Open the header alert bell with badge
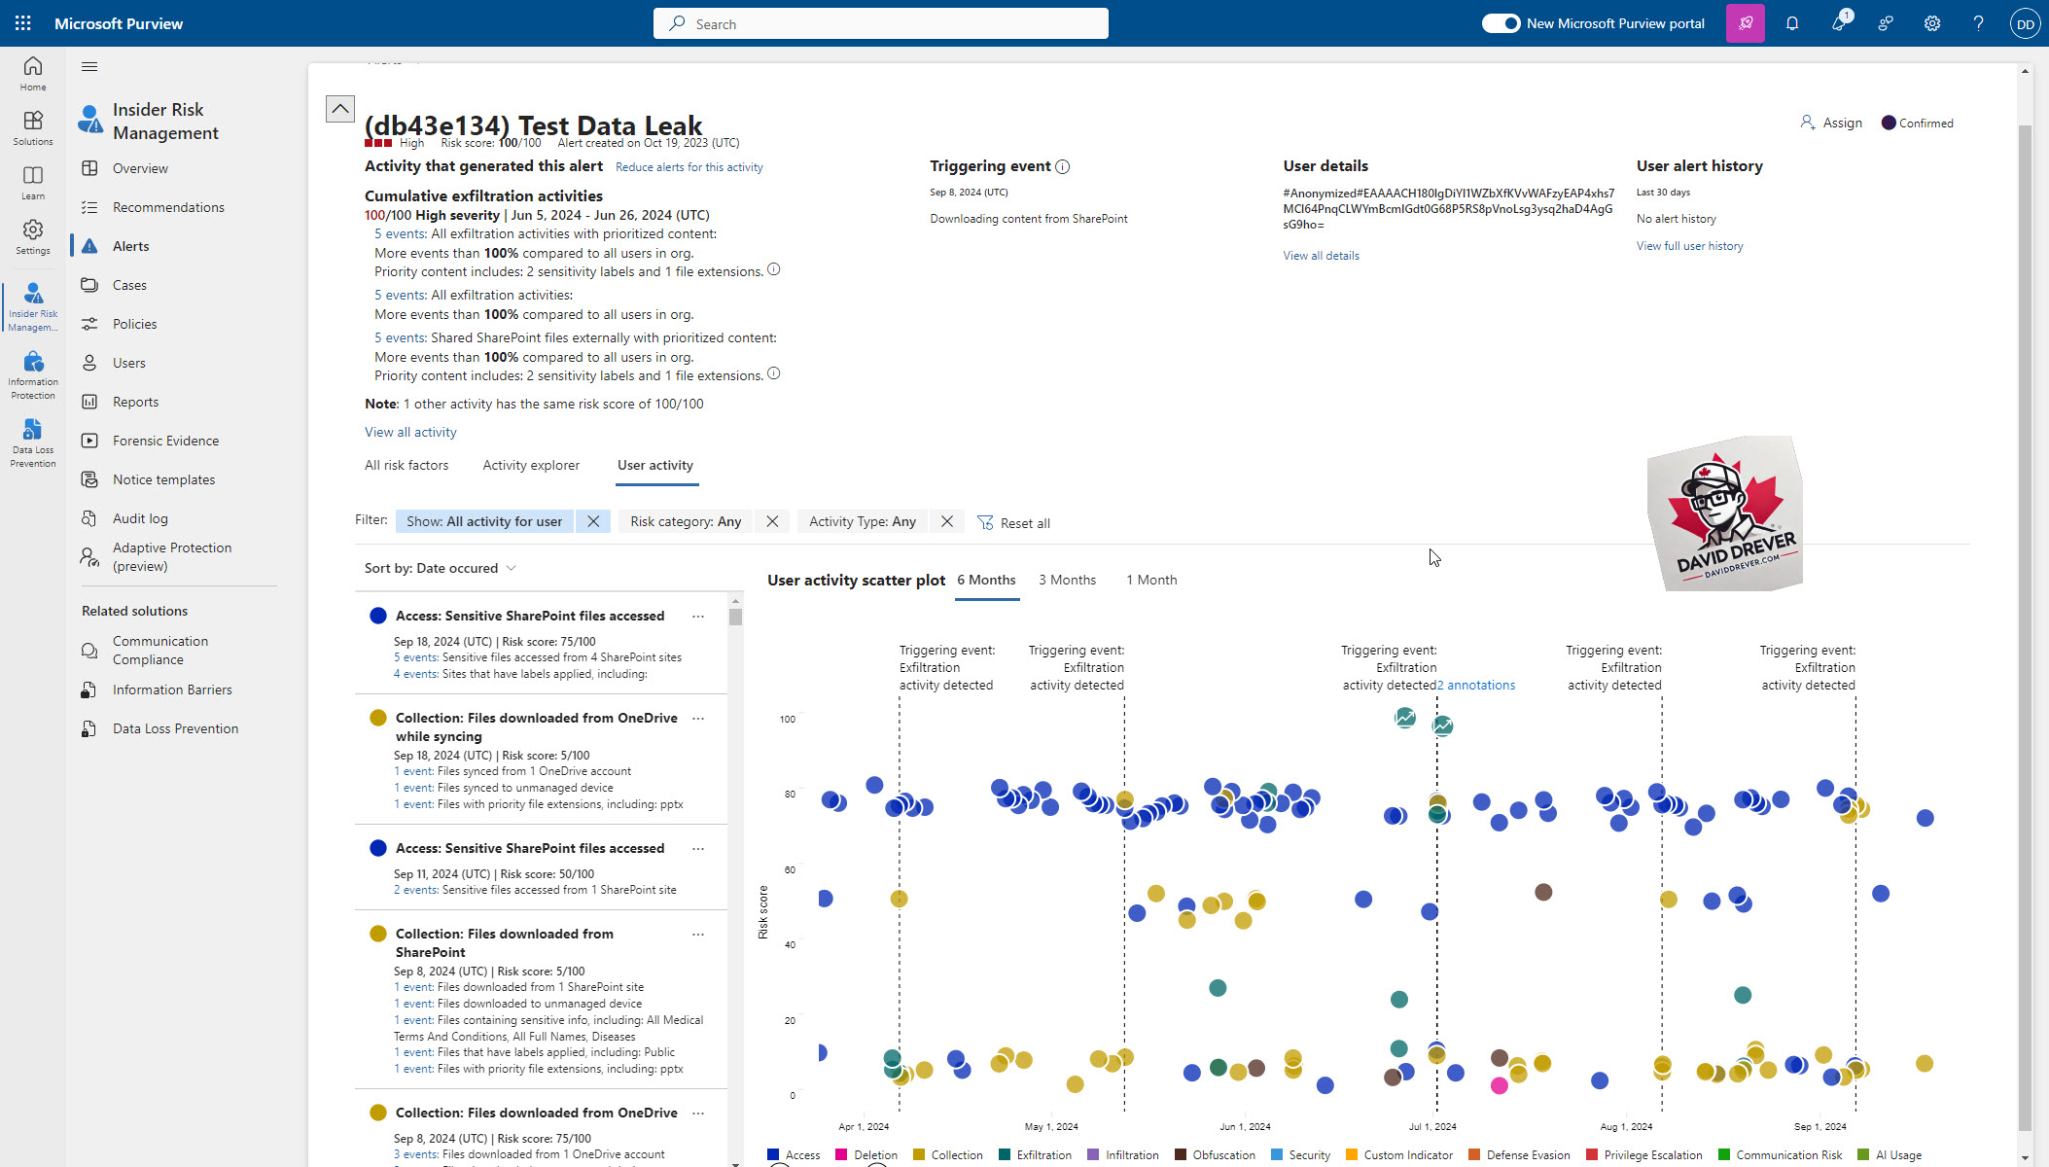The height and width of the screenshot is (1167, 2049). [x=1839, y=23]
